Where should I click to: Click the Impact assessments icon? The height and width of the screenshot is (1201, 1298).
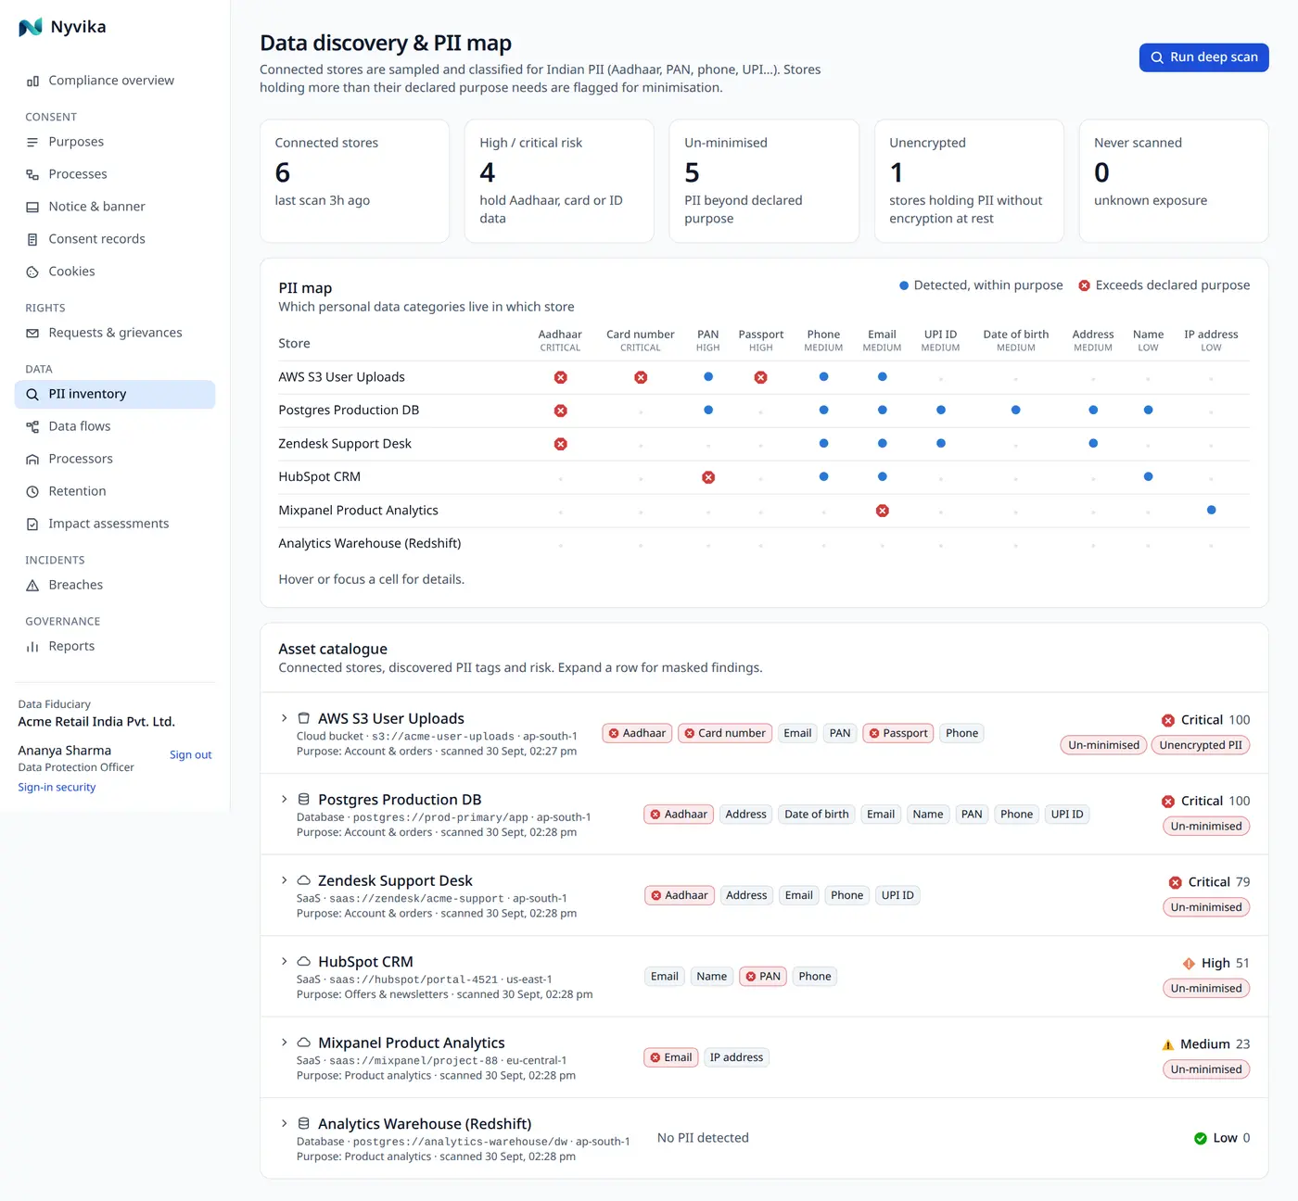32,524
